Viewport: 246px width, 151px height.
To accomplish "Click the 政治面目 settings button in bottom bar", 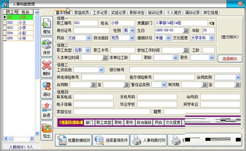I will (144, 122).
